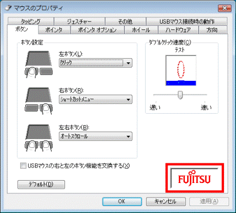Click the both-buttons touchpad illustration
Screen dimensions: 236x213
[x=39, y=138]
